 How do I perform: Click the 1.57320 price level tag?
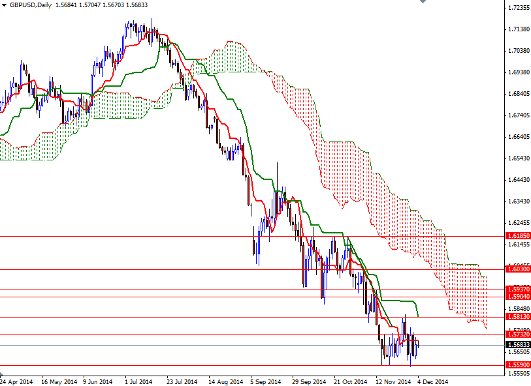pyautogui.click(x=515, y=333)
